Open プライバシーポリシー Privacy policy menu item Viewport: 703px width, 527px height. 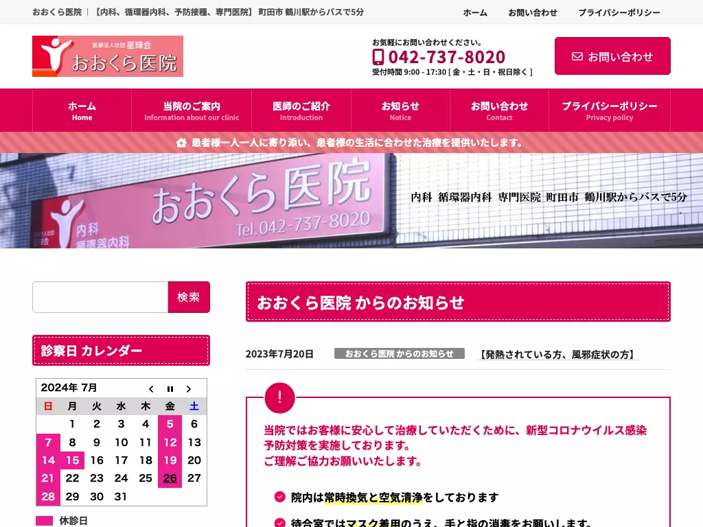point(610,110)
